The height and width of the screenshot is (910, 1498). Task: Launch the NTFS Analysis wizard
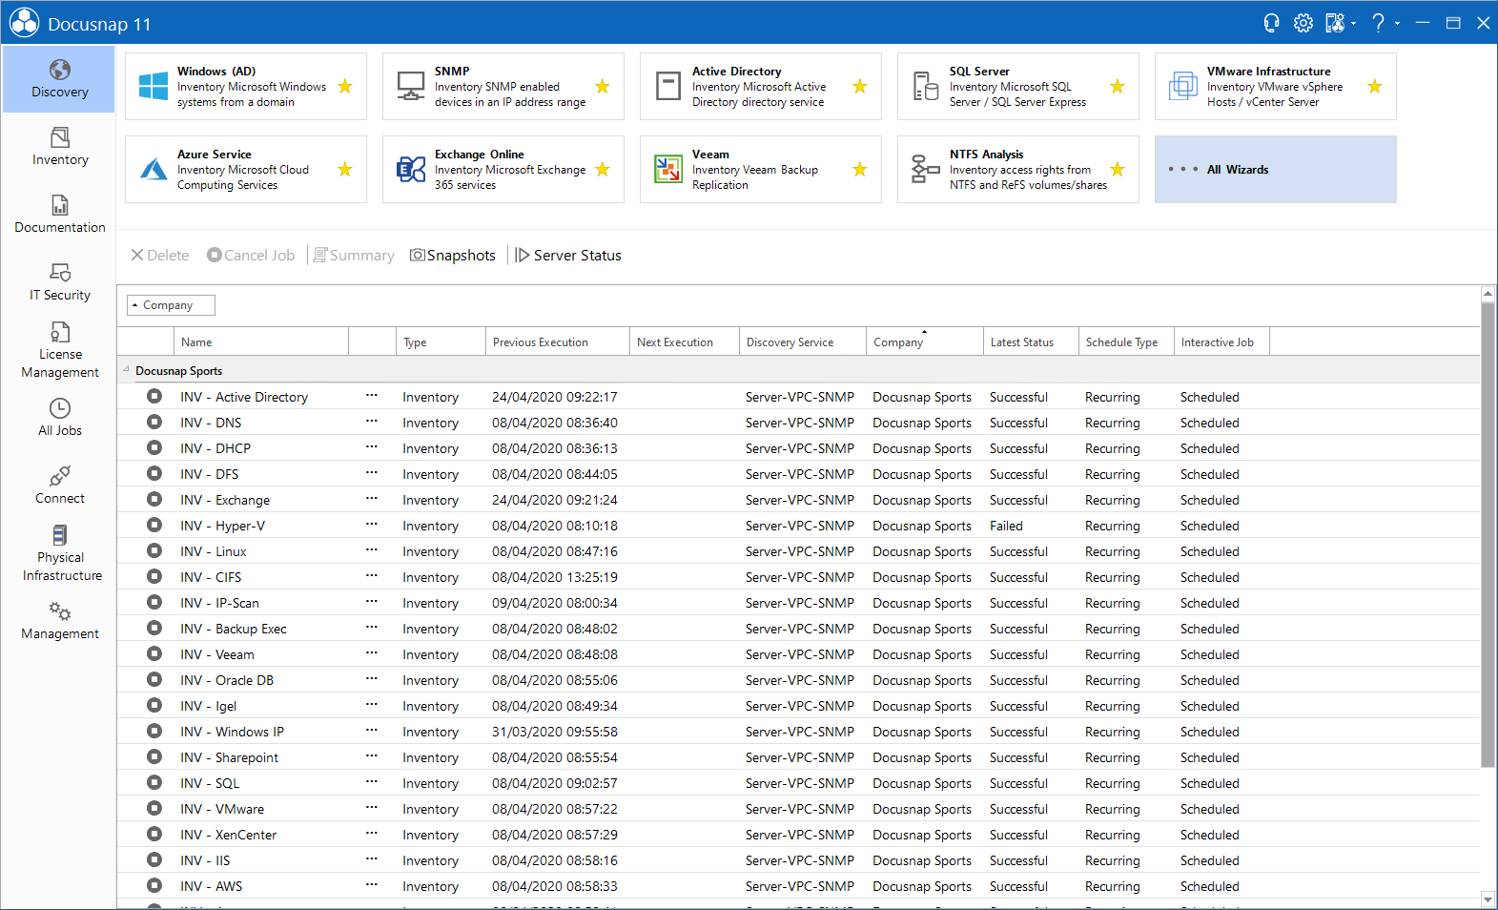(x=1018, y=169)
